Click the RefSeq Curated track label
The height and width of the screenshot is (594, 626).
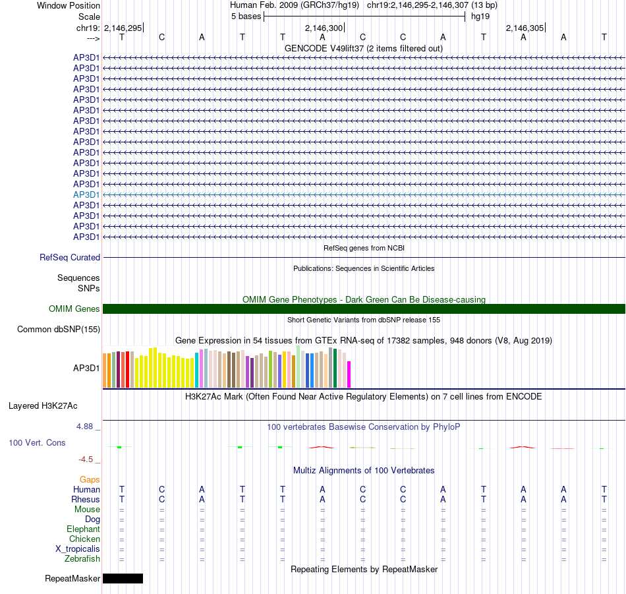[69, 257]
